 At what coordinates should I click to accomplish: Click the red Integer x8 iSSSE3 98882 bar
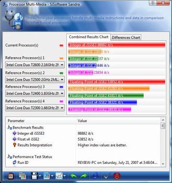(x=117, y=45)
